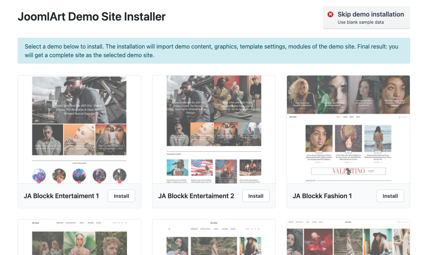Open JA Blockk Entertaiment 1 preview thumbnail
430x255 pixels.
click(79, 129)
